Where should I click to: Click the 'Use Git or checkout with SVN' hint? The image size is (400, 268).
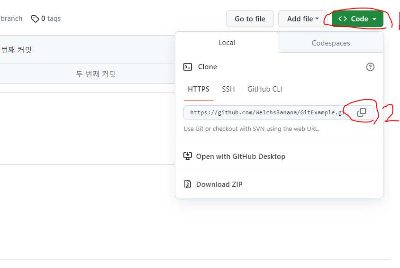[x=251, y=129]
